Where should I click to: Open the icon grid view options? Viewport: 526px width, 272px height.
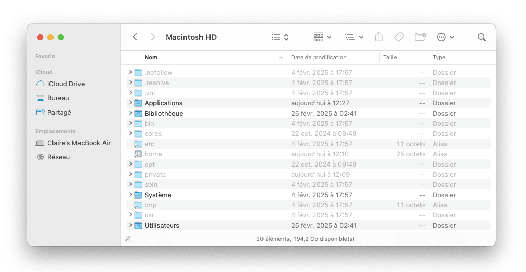(322, 37)
